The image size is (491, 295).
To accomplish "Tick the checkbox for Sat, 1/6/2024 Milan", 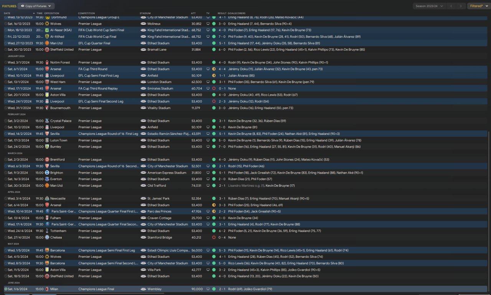I will point(6,289).
